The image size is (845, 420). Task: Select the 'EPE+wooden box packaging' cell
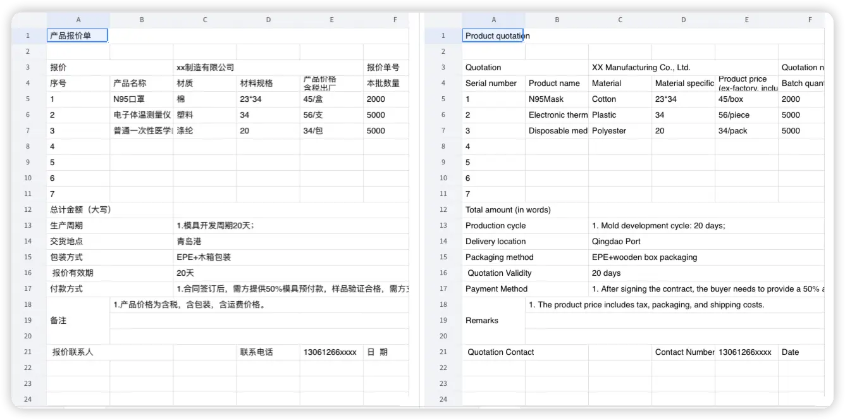(x=706, y=257)
